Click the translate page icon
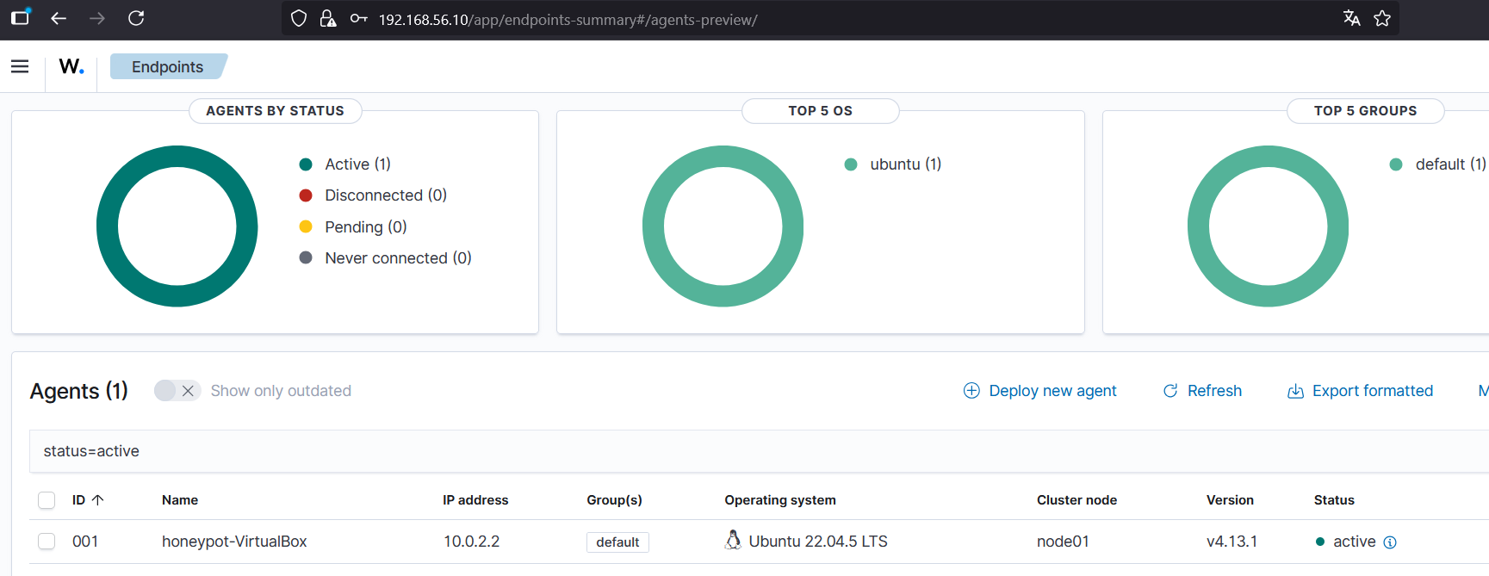The height and width of the screenshot is (576, 1489). pyautogui.click(x=1352, y=18)
